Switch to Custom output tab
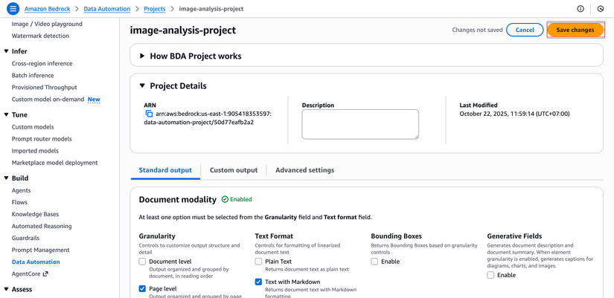This screenshot has height=298, width=614. pyautogui.click(x=234, y=170)
